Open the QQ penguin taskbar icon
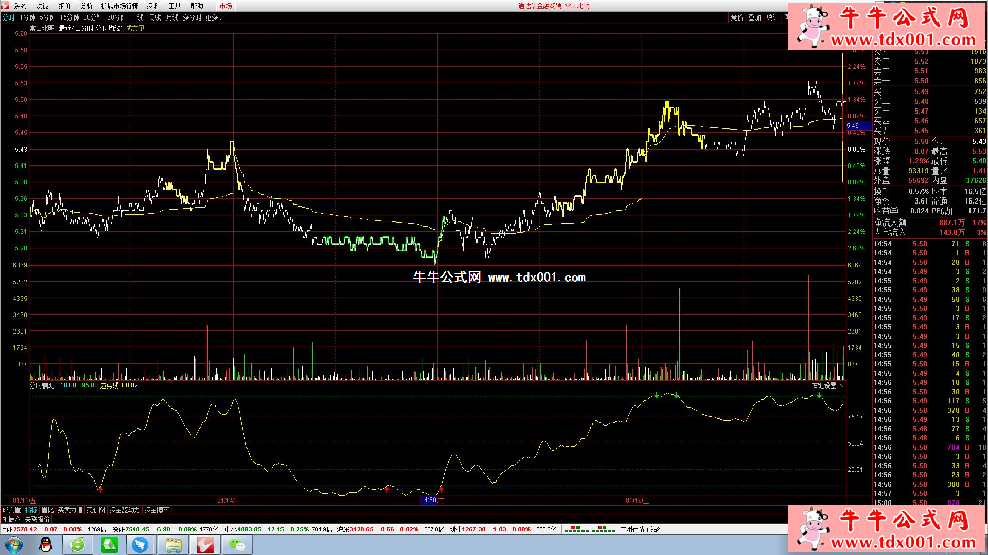Screen dimensions: 988x555 [x=46, y=544]
